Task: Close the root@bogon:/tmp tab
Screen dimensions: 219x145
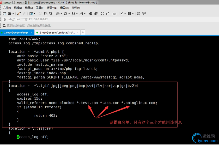Action: pyautogui.click(x=32, y=33)
